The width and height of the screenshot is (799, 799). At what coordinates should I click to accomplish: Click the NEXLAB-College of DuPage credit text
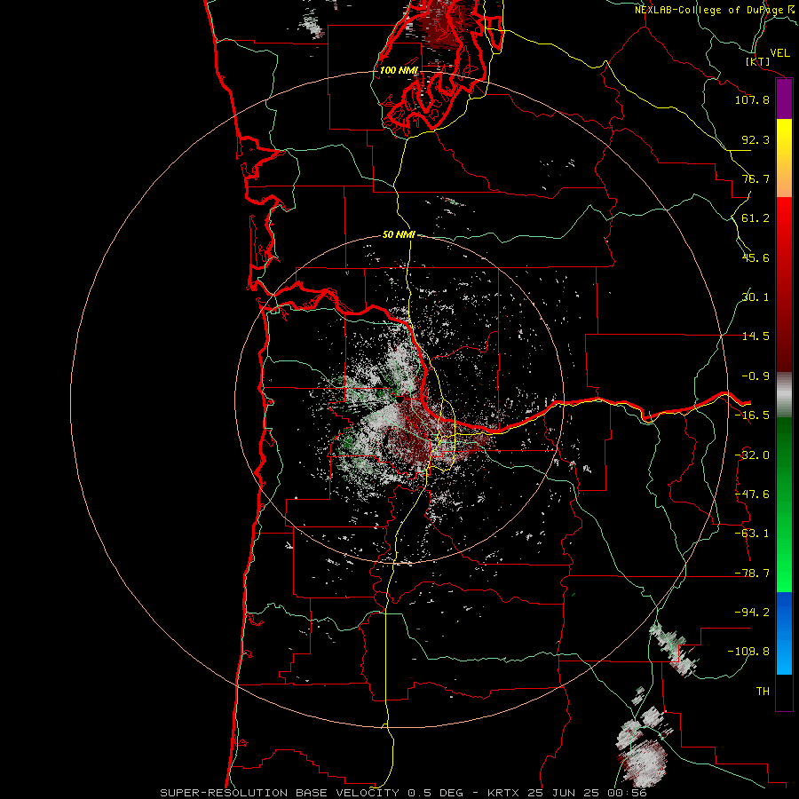(x=714, y=10)
